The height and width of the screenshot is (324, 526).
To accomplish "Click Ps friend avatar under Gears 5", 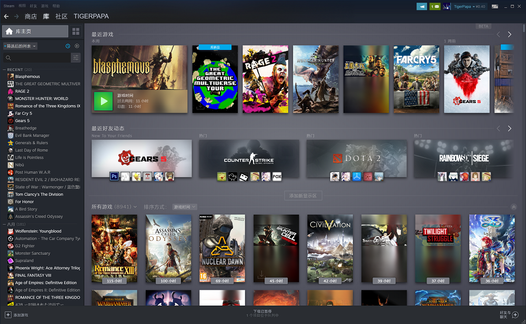I will [114, 176].
